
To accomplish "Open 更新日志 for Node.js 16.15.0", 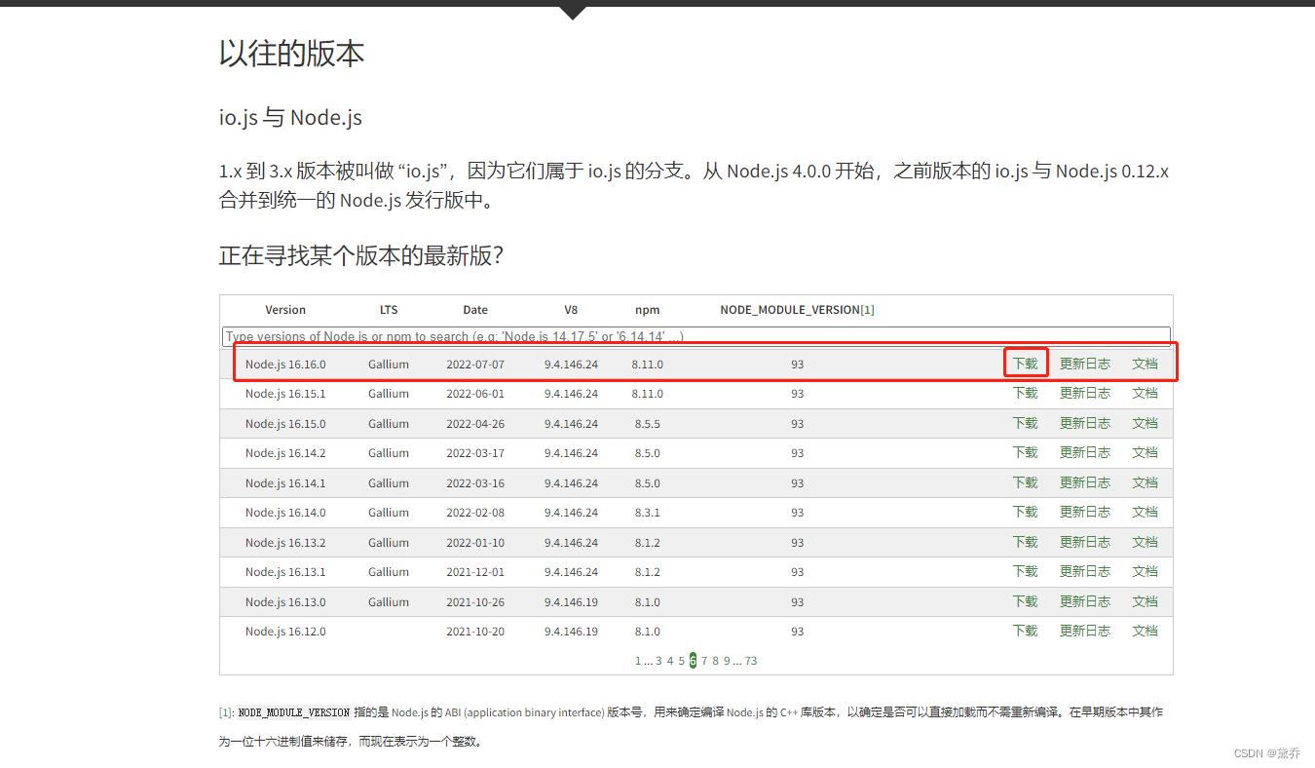I will (x=1085, y=423).
